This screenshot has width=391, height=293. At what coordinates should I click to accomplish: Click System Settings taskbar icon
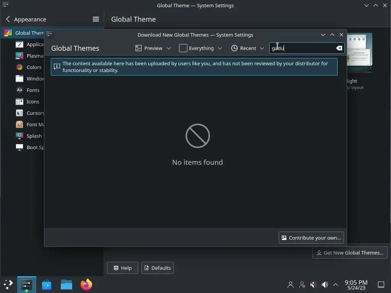pyautogui.click(x=26, y=285)
